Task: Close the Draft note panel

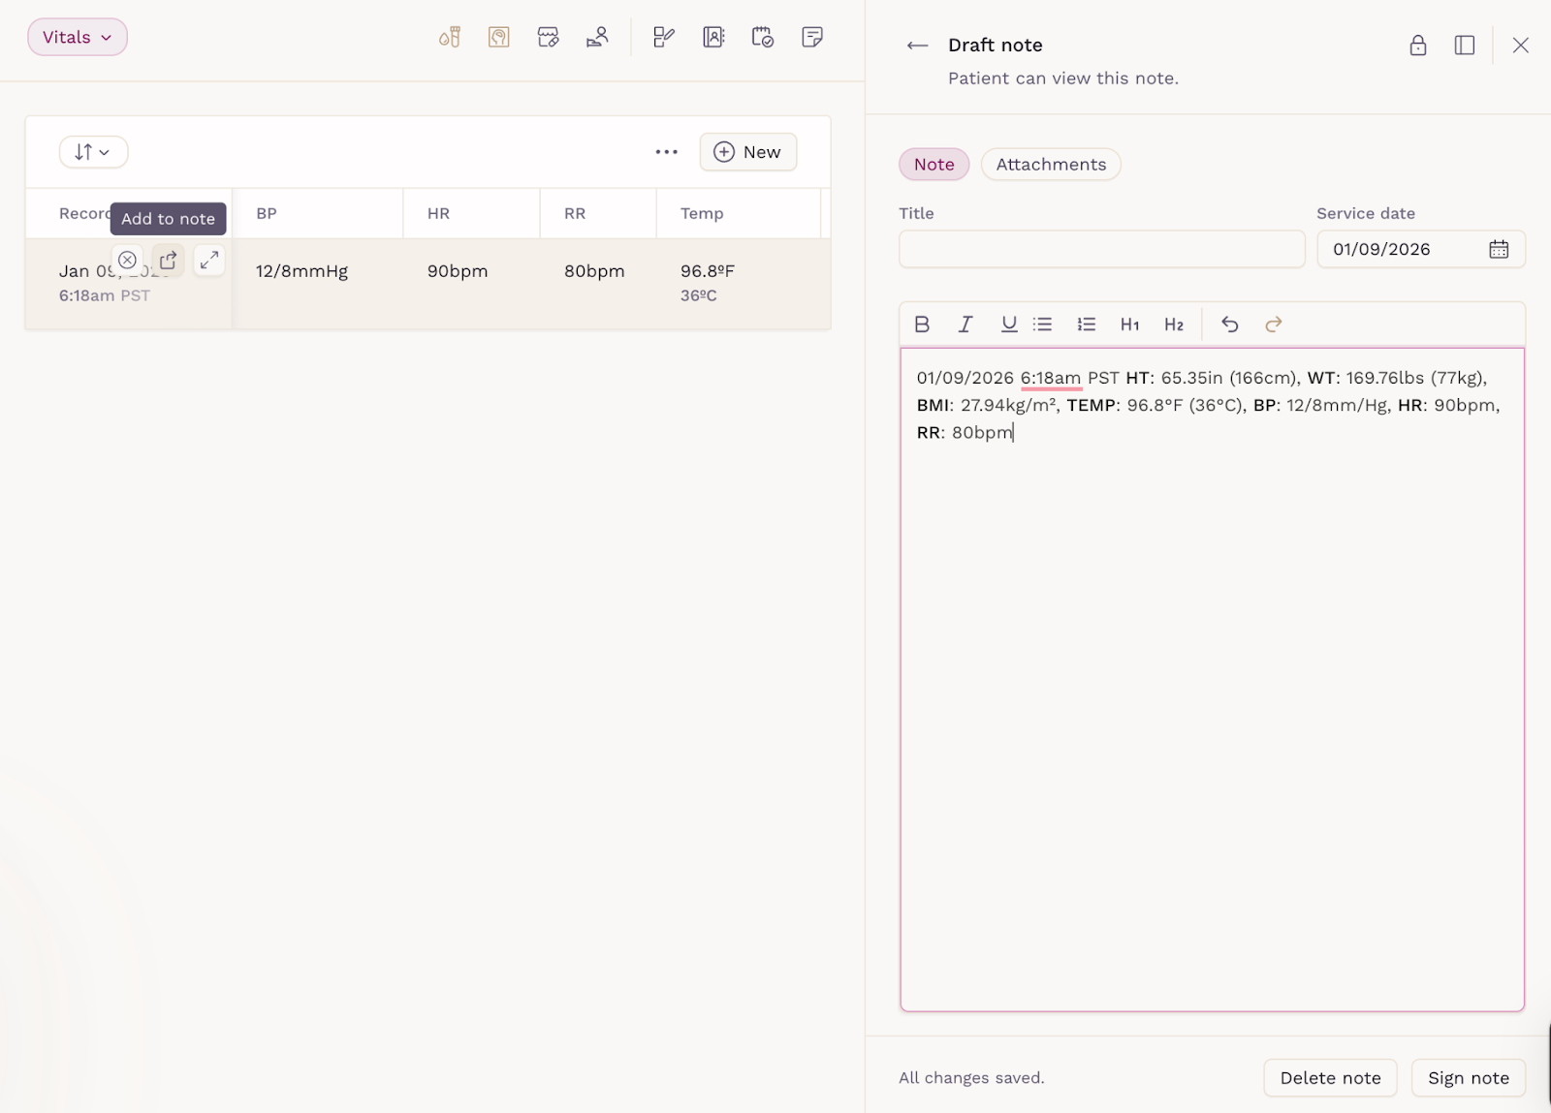Action: coord(1521,46)
